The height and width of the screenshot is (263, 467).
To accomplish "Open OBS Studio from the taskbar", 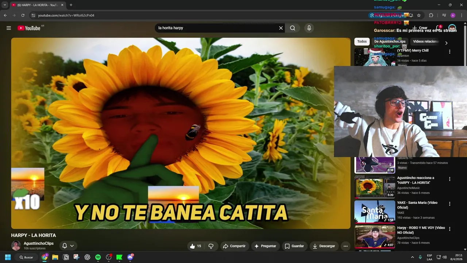I will click(x=109, y=257).
